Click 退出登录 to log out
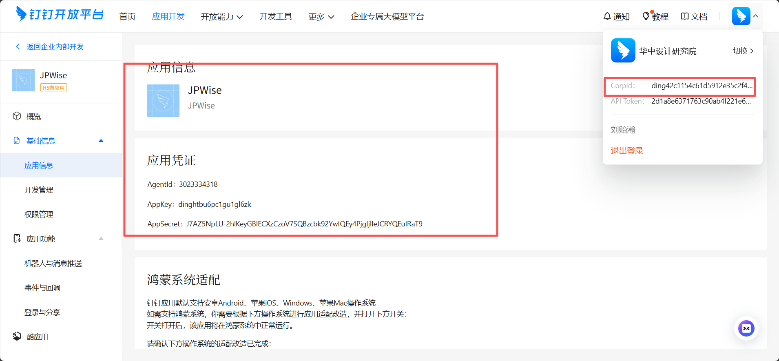The height and width of the screenshot is (361, 779). click(x=627, y=151)
